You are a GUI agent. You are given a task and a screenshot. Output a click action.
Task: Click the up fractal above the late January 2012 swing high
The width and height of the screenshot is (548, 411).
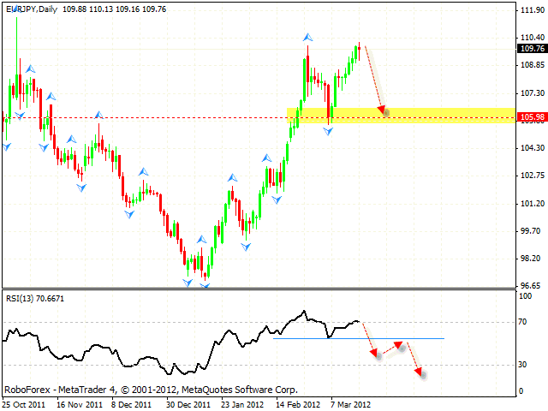232,177
